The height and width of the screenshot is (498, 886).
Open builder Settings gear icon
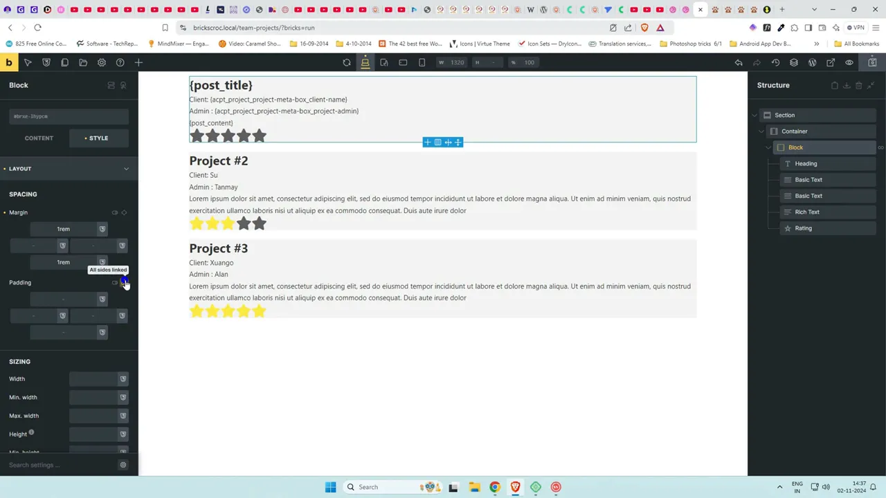tap(102, 62)
